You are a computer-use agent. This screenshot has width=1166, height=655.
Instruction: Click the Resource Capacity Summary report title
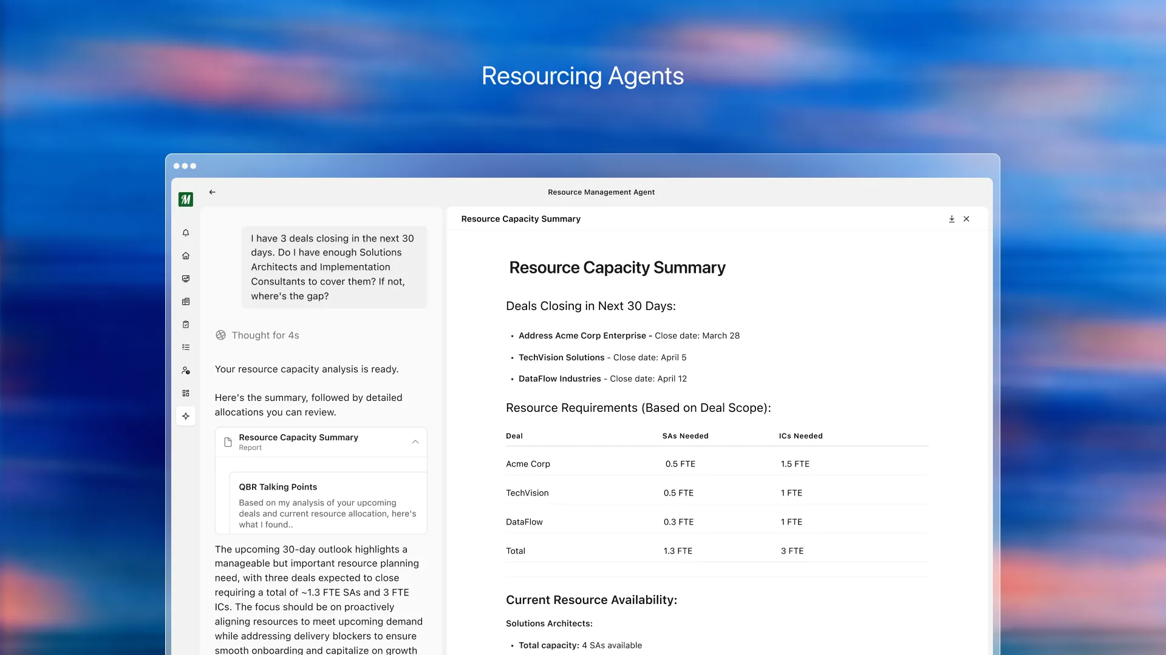298,437
